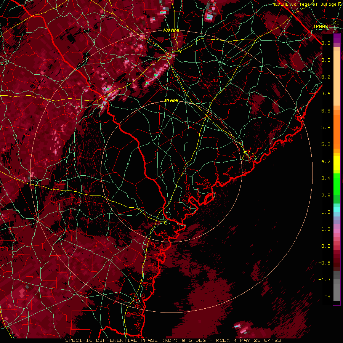This screenshot has width=343, height=343.
Task: Click the 5.8 scale label
Action: (x=326, y=128)
